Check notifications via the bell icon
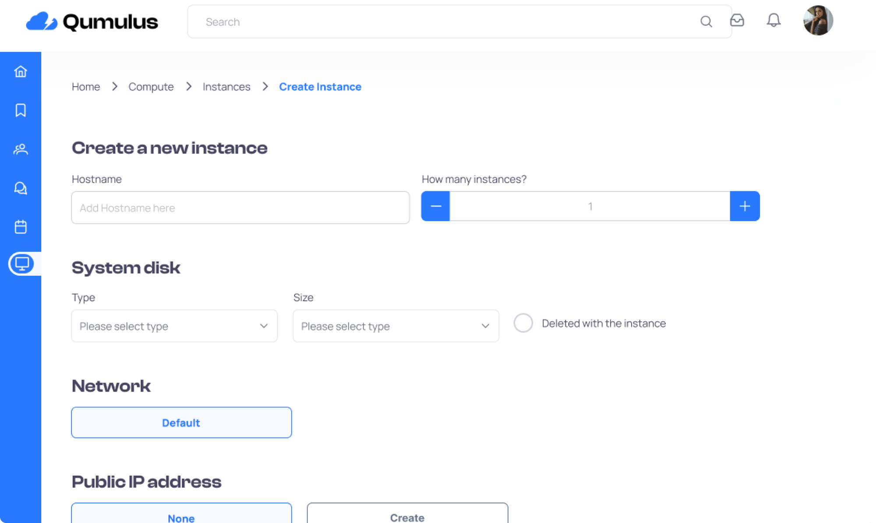 [774, 21]
